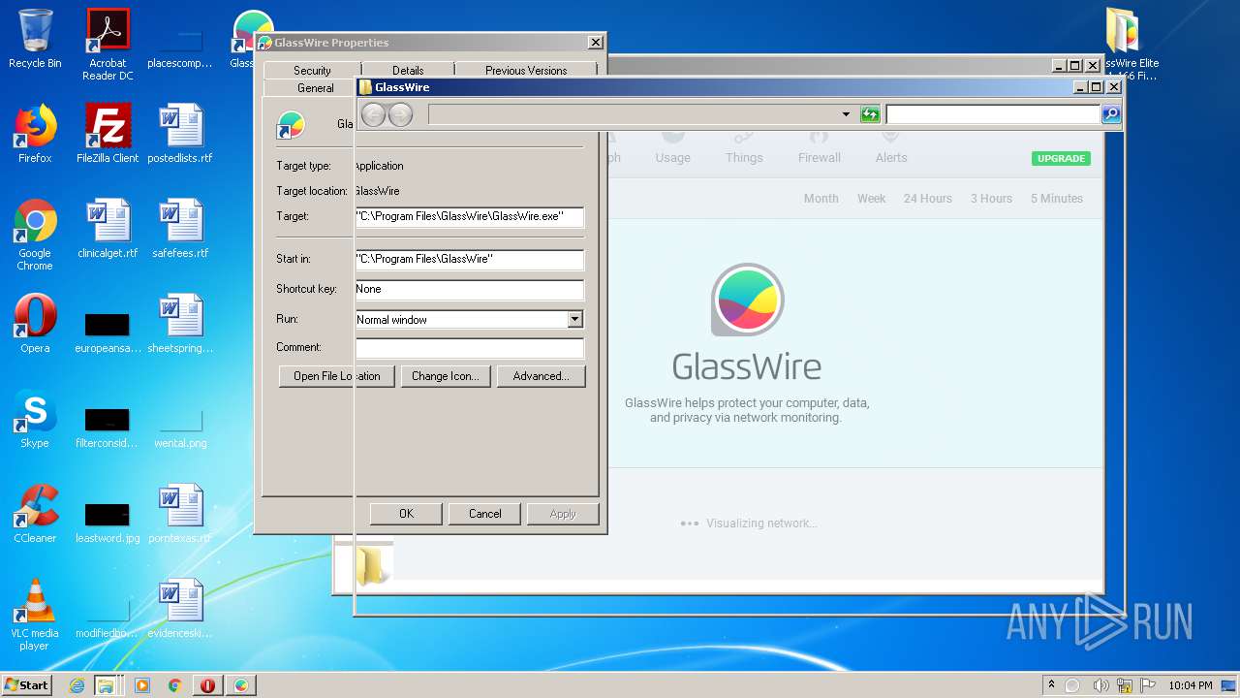Set graph range to Week
Screen dimensions: 1240x698
[871, 198]
